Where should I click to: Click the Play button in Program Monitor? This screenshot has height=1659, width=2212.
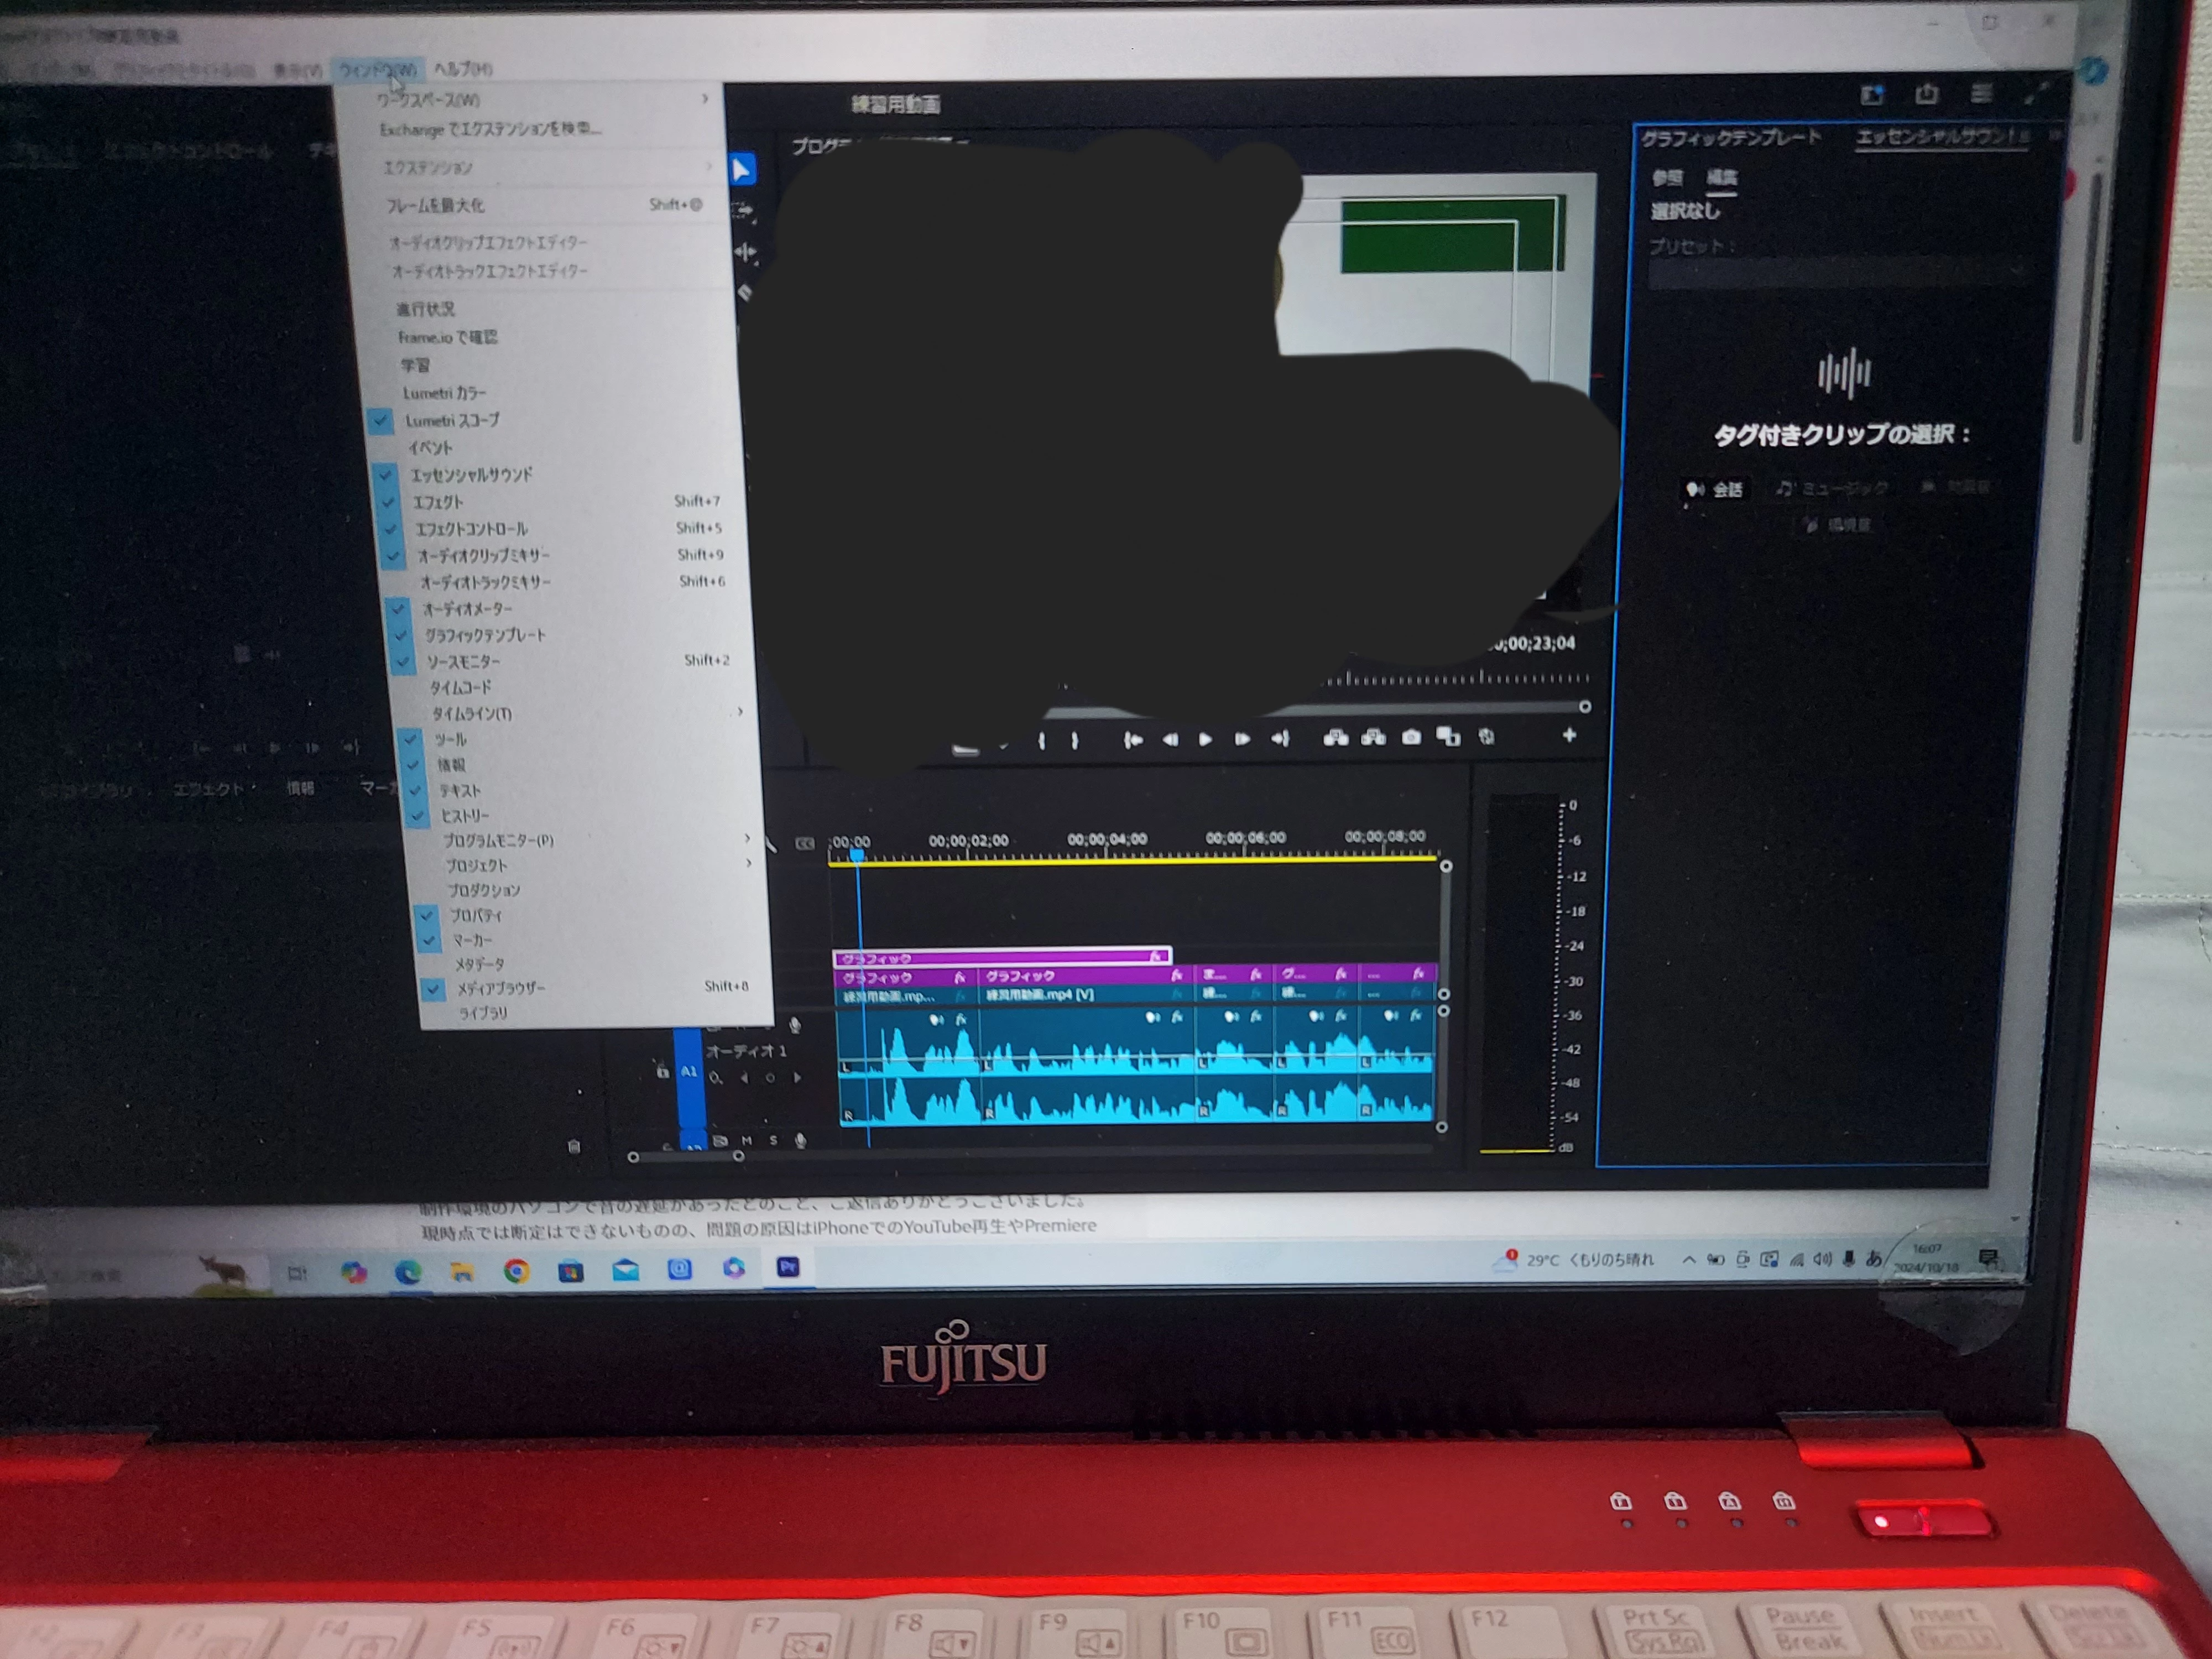pos(1205,739)
